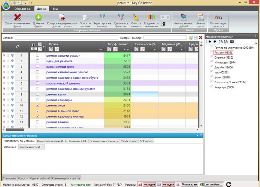Pin the Управление группами panel
Screen dimensions: 260x187
pyautogui.click(x=255, y=36)
